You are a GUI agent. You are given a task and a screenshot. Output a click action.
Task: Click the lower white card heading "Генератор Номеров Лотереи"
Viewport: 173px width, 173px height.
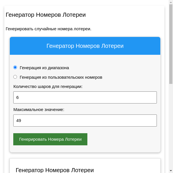tap(54, 170)
